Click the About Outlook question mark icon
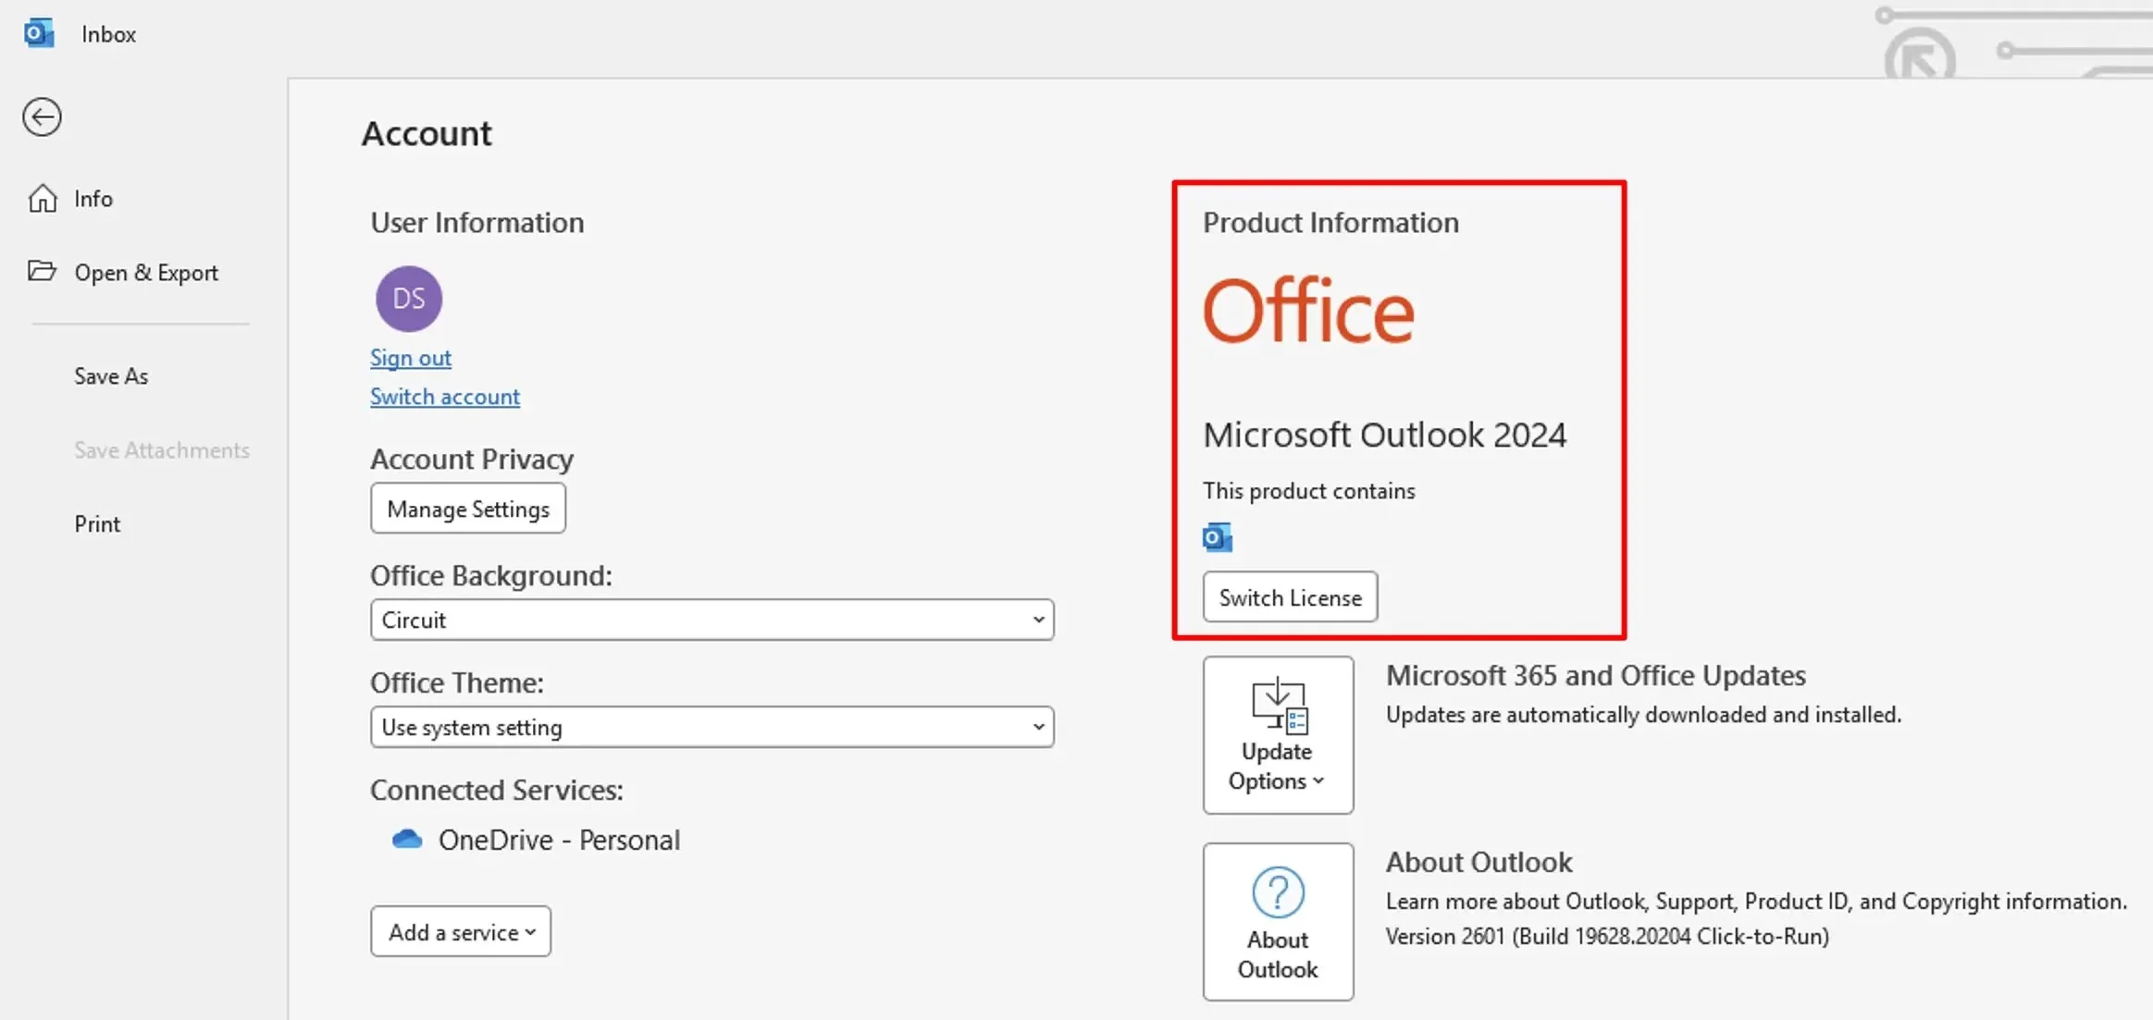The width and height of the screenshot is (2153, 1020). (1278, 891)
